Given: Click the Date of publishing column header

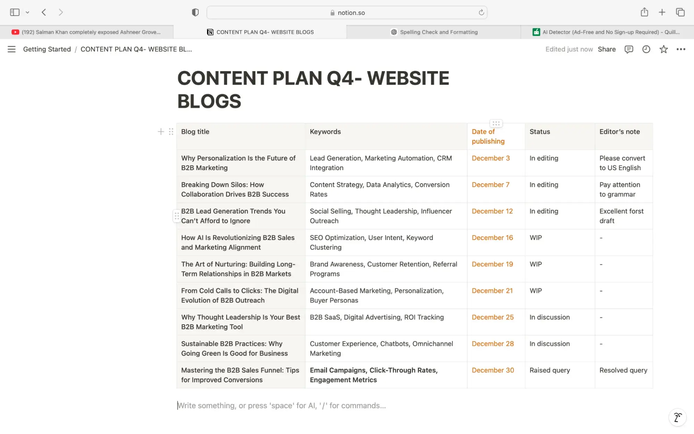Looking at the screenshot, I should [488, 136].
